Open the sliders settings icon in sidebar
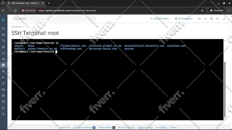232x130 pixels. point(3,59)
